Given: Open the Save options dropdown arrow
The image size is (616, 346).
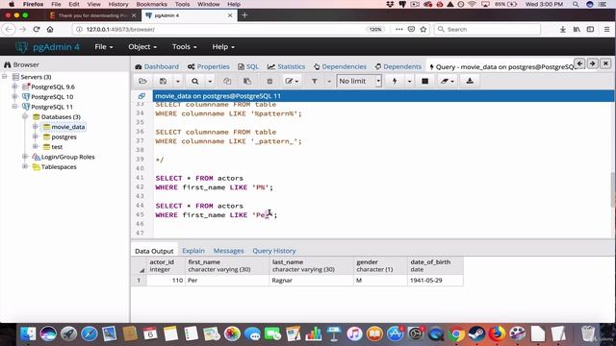Looking at the screenshot, I should coord(177,81).
